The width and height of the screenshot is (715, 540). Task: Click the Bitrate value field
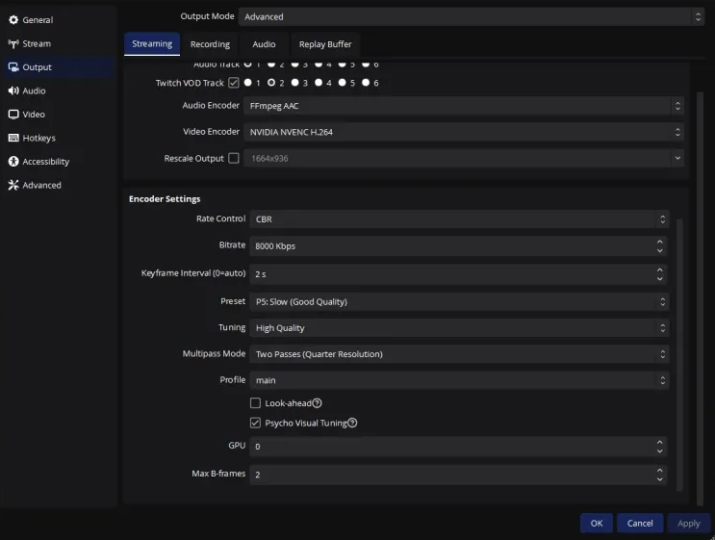click(450, 246)
